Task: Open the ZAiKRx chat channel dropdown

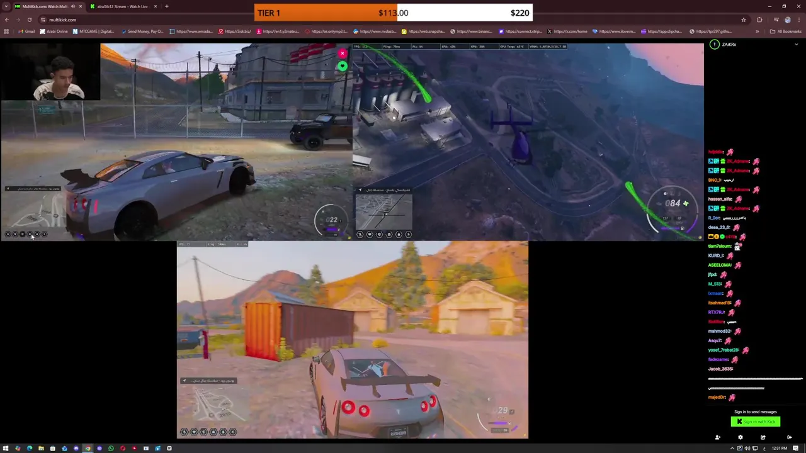Action: coord(796,45)
